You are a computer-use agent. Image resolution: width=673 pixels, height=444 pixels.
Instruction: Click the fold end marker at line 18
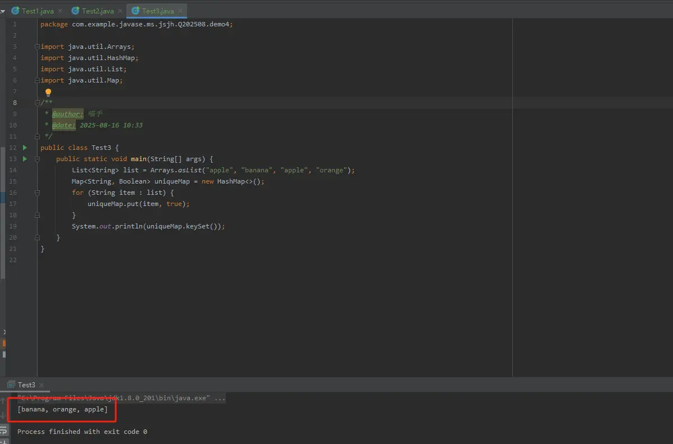37,215
